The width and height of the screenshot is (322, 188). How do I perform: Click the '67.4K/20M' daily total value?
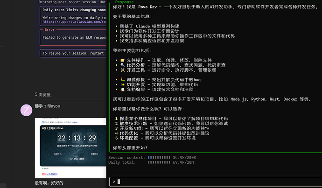(x=183, y=162)
